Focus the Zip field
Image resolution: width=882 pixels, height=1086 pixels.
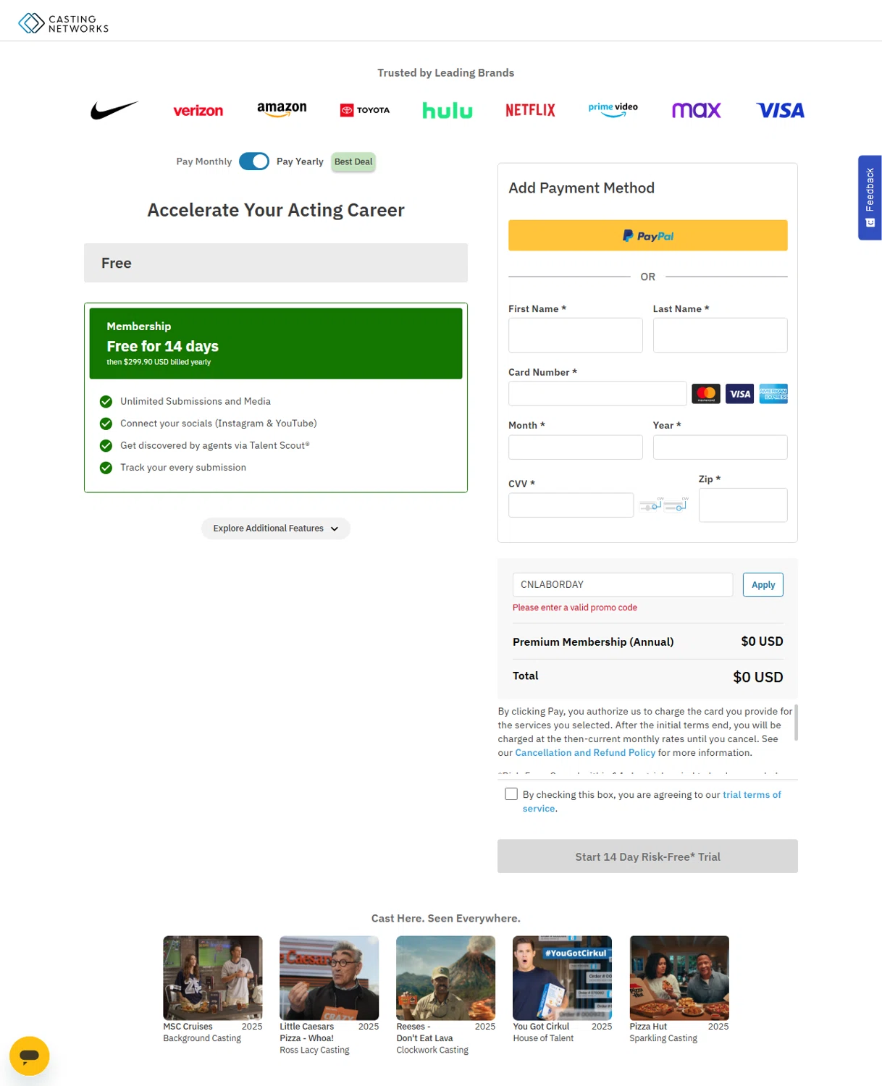(x=743, y=505)
